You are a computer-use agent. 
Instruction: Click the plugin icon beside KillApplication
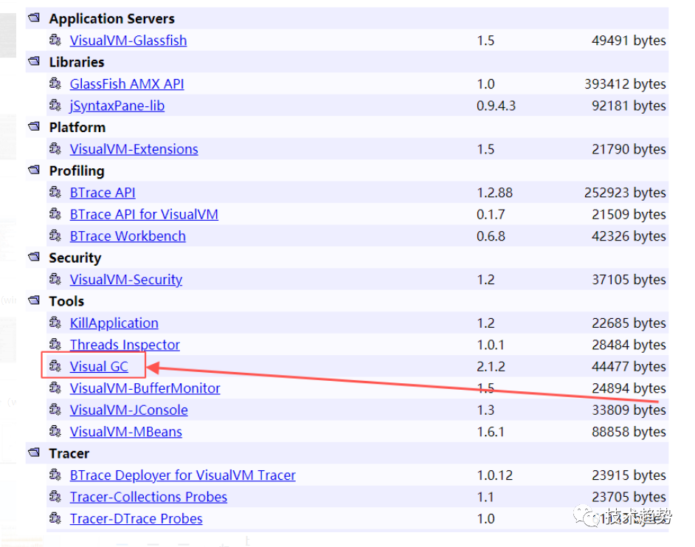coord(55,323)
